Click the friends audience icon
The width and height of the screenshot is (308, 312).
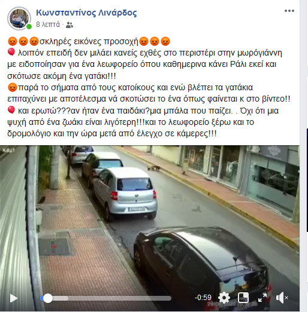point(70,25)
